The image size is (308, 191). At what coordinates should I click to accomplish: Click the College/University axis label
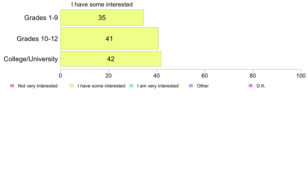click(x=31, y=59)
